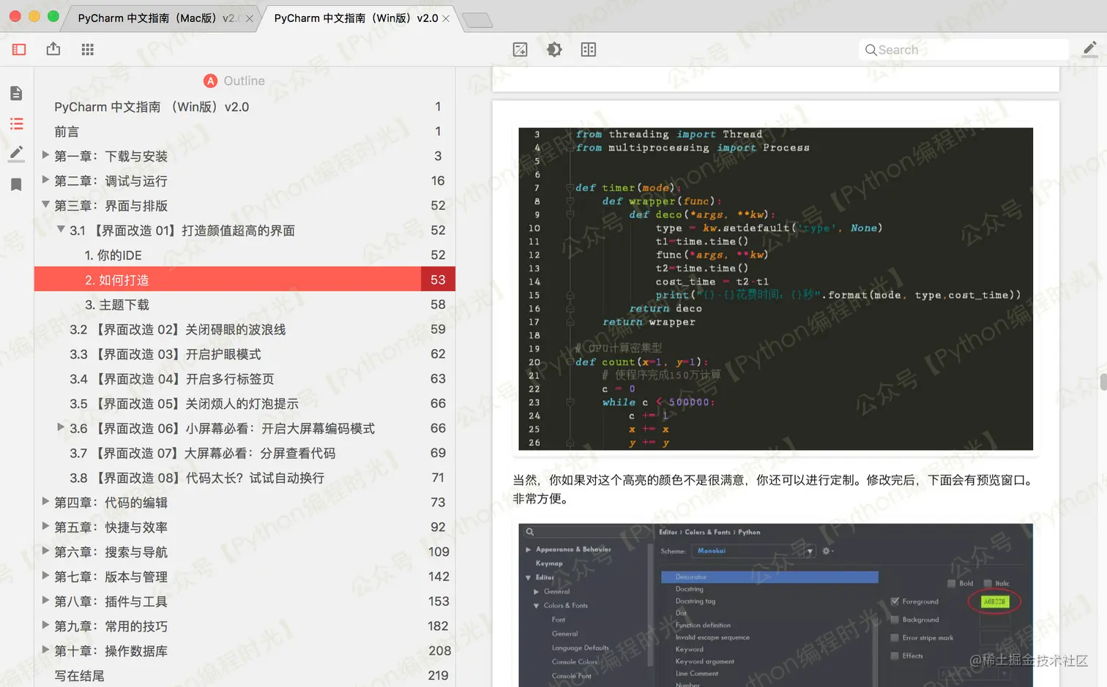Expand 第十章：操作数据库 chapter arrow

[45, 650]
